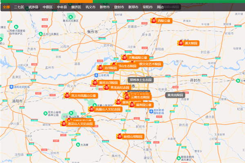This screenshot has height=163, width=245.
Task: Choose the 中原区 tab
Action: point(47,7)
